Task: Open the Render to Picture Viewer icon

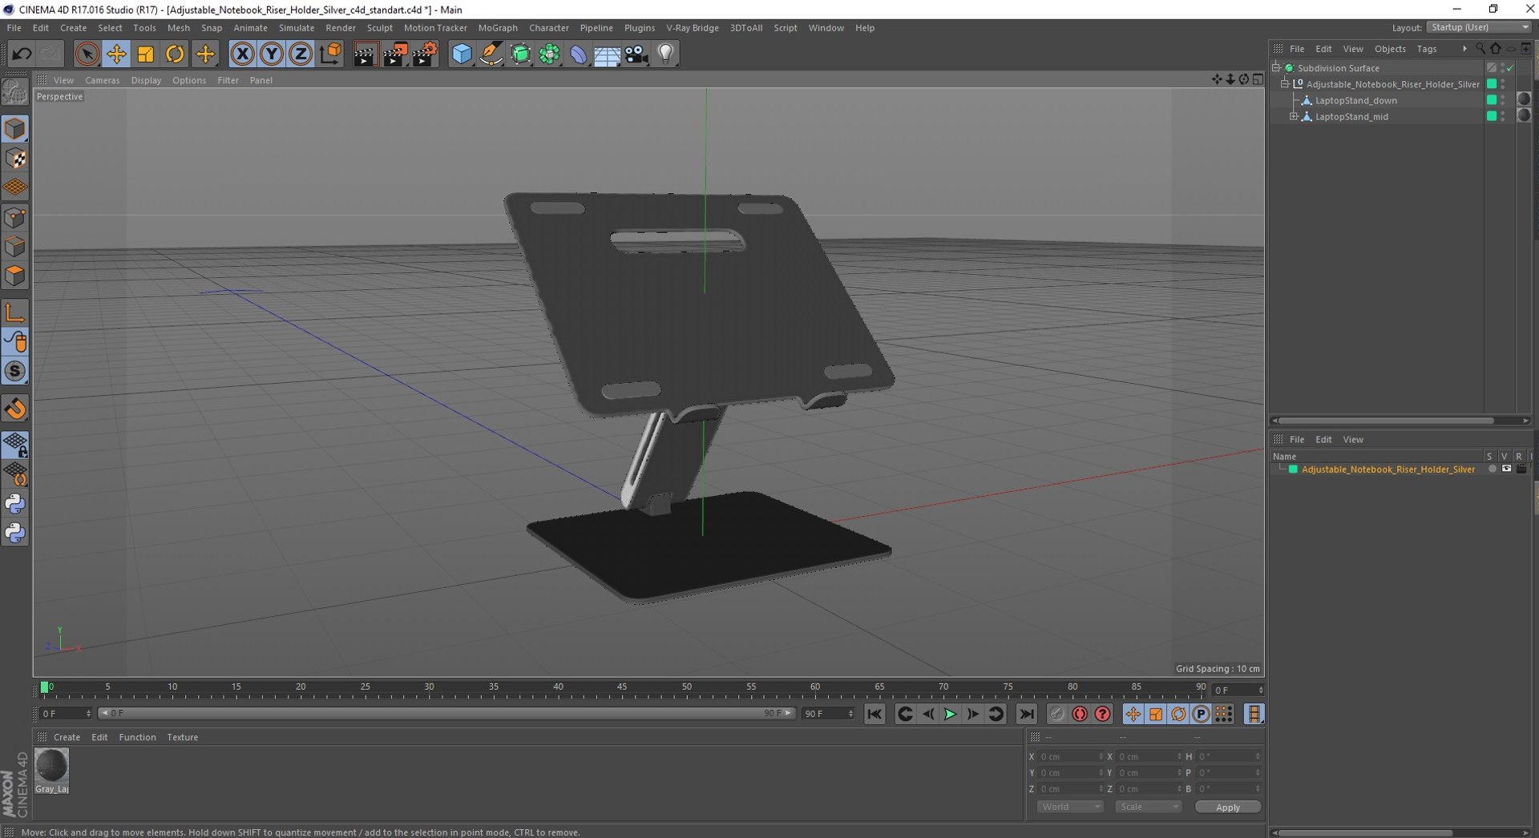Action: [395, 54]
